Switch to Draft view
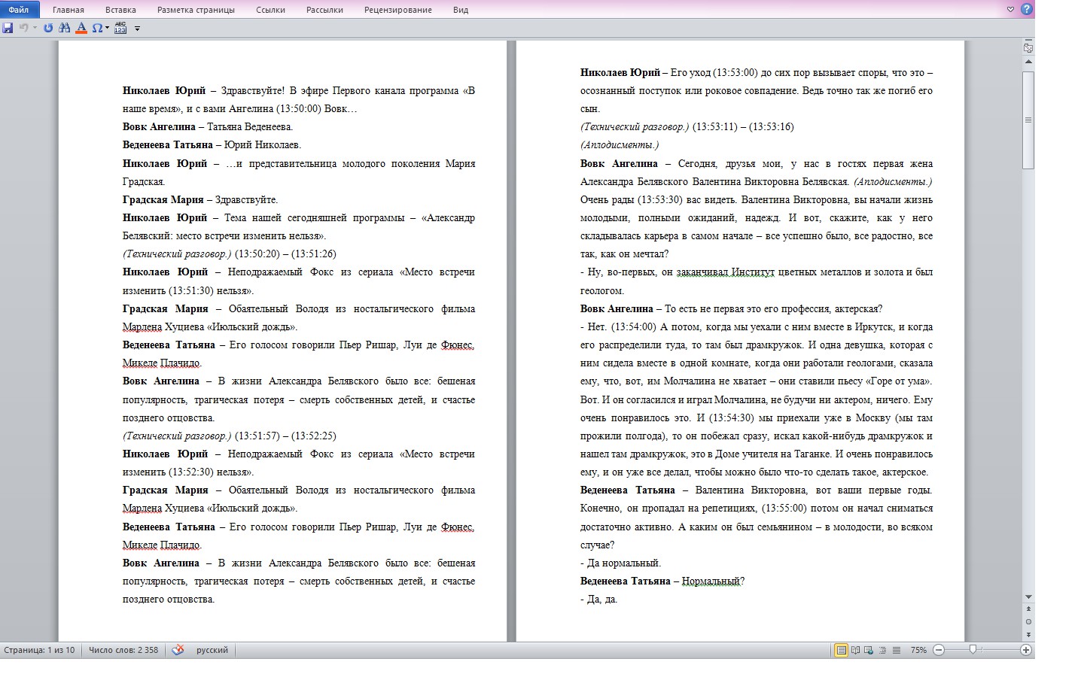The width and height of the screenshot is (1084, 677). tap(896, 650)
